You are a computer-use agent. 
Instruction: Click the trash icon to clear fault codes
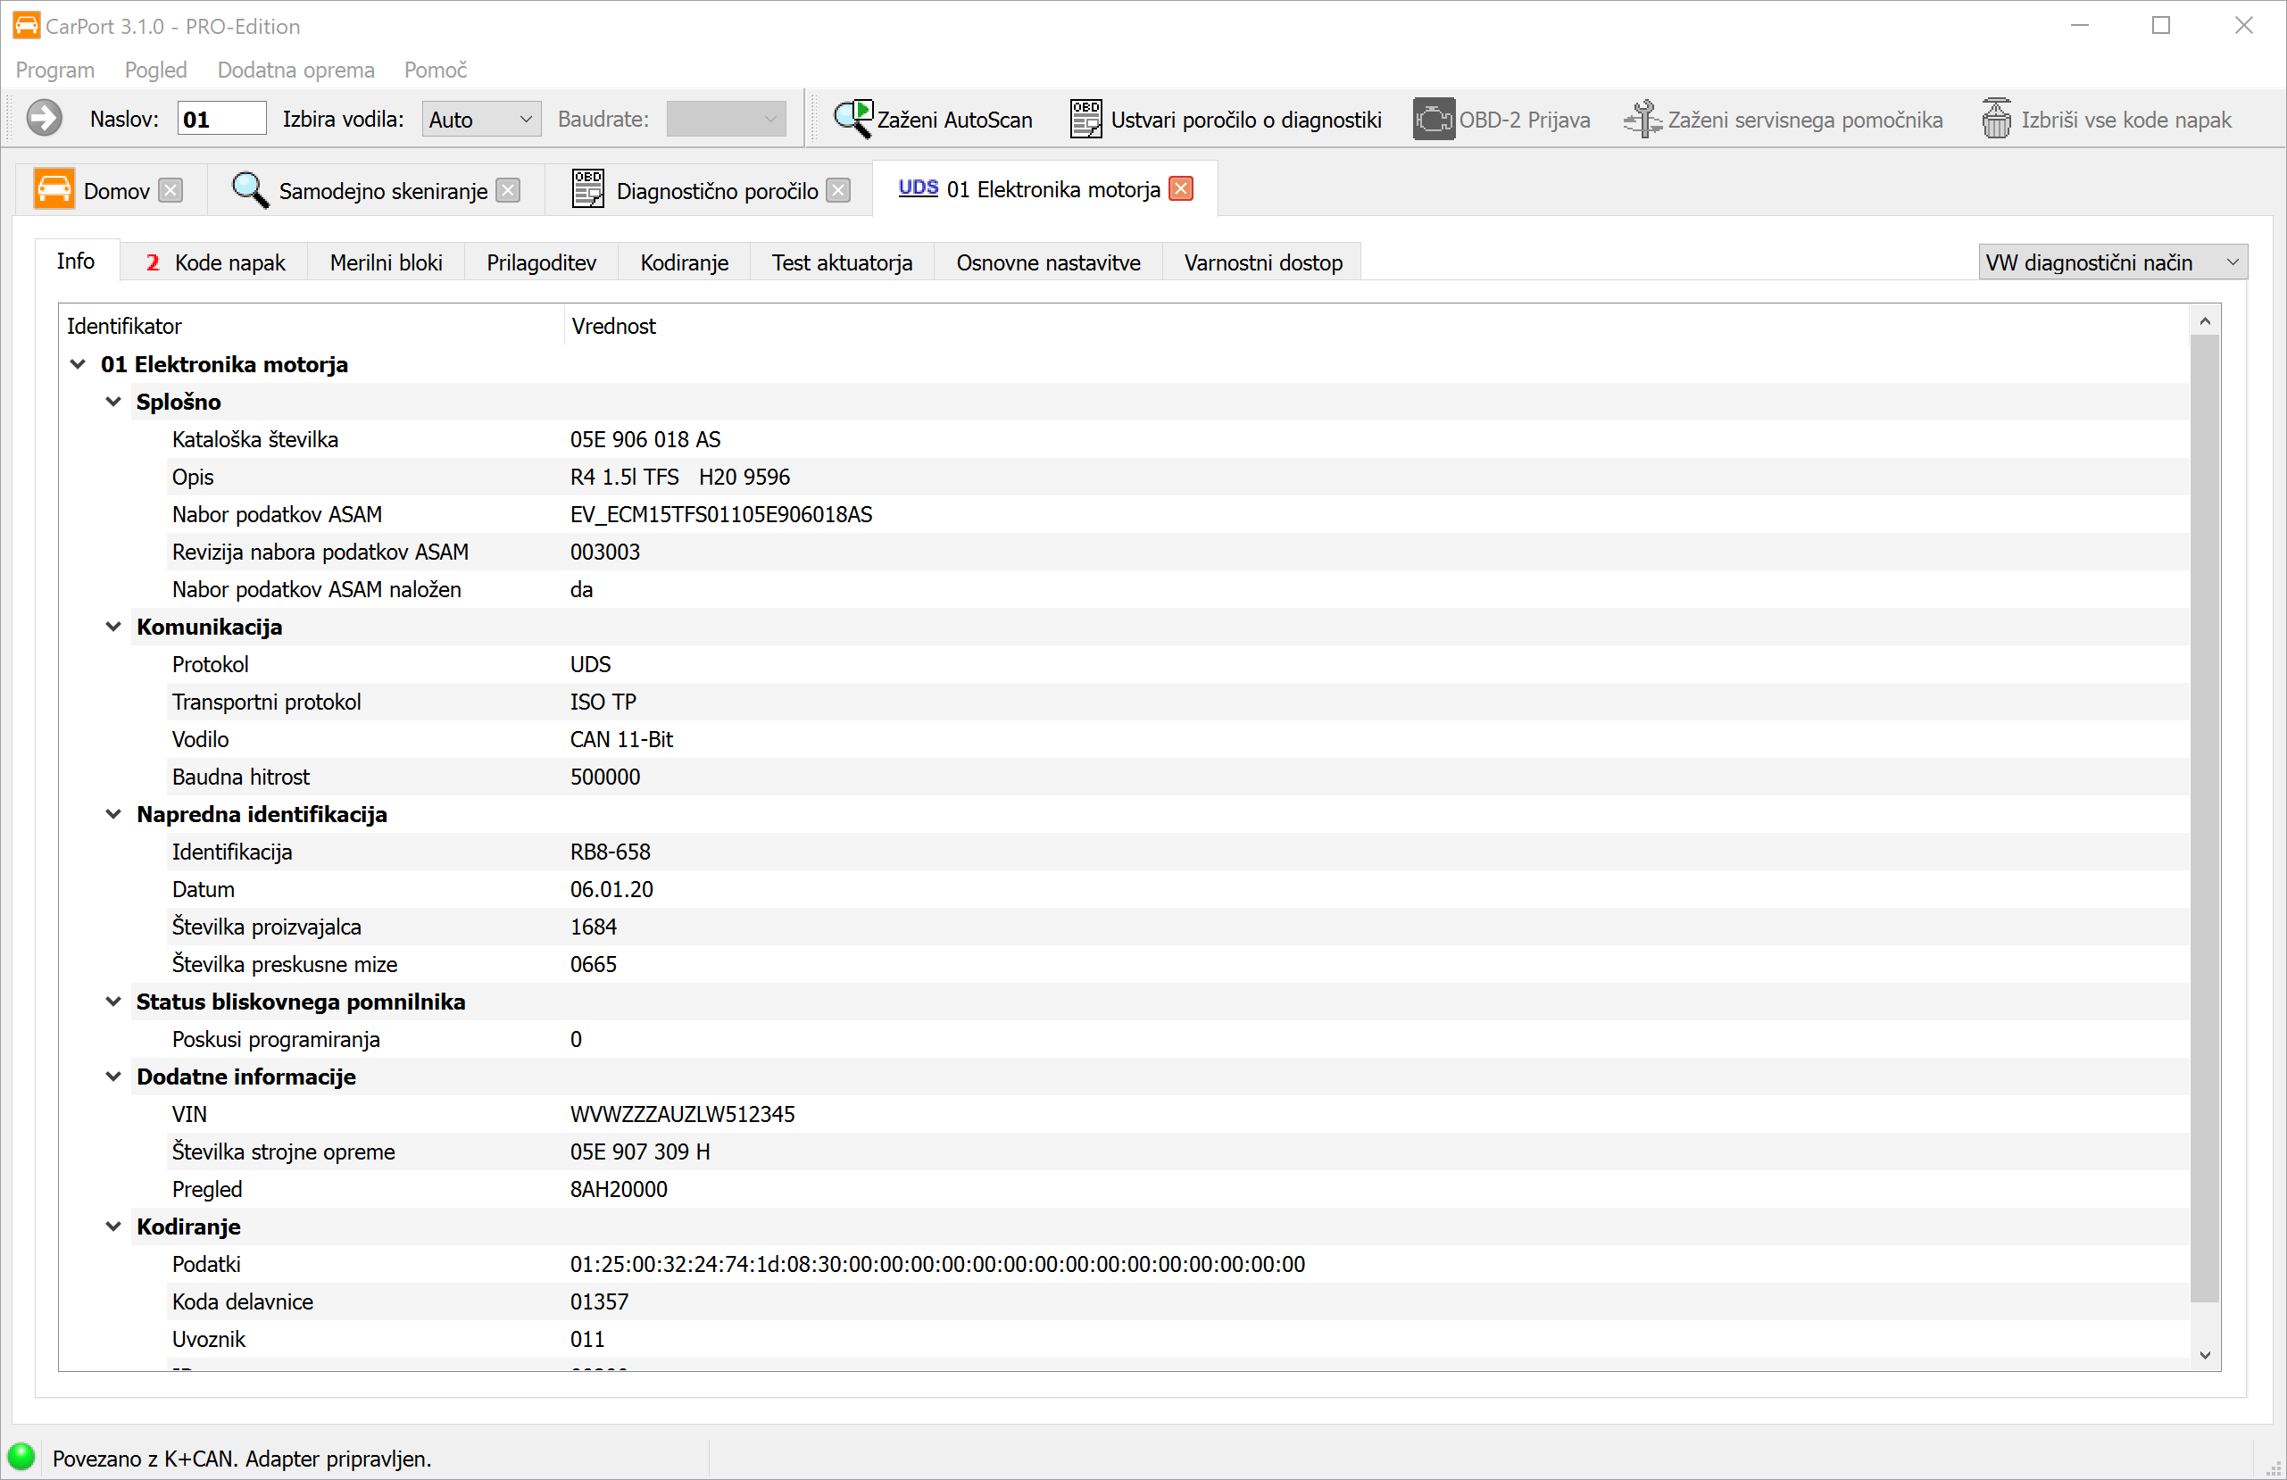point(1996,120)
